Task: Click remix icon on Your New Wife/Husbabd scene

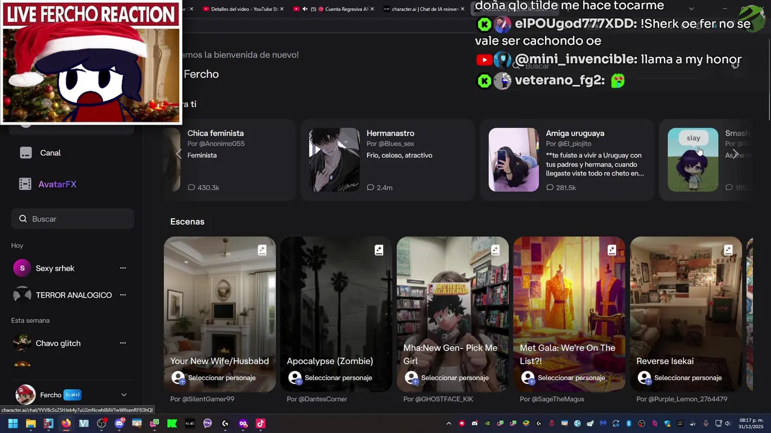Action: click(x=262, y=250)
